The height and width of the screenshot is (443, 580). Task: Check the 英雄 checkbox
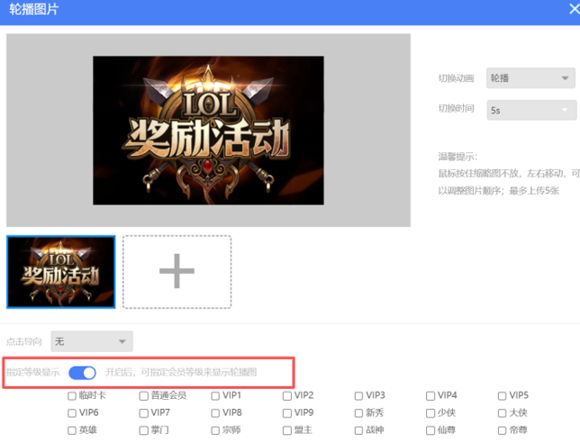click(x=72, y=430)
